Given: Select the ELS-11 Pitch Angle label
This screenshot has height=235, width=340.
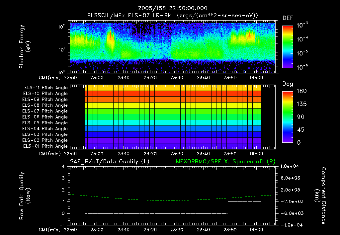Looking at the screenshot, I should pyautogui.click(x=45, y=88).
